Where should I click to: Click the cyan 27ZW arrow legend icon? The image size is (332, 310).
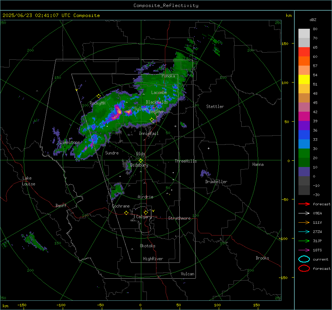(304, 232)
